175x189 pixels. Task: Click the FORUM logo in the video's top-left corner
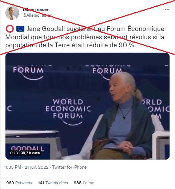pos(28,72)
